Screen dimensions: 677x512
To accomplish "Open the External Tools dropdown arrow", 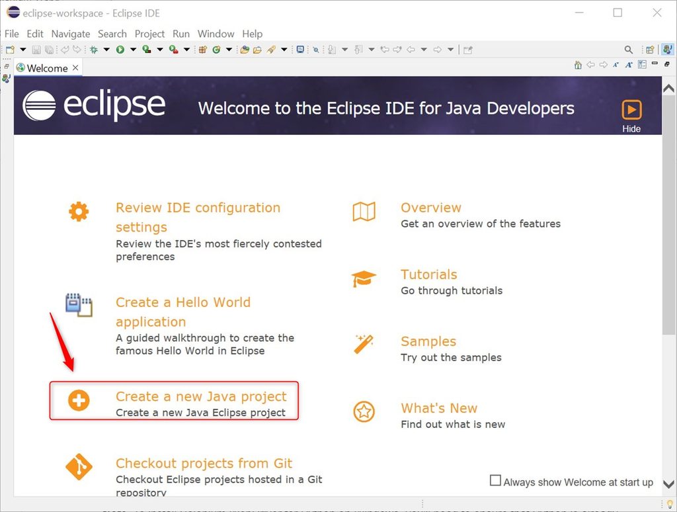I will pyautogui.click(x=186, y=50).
